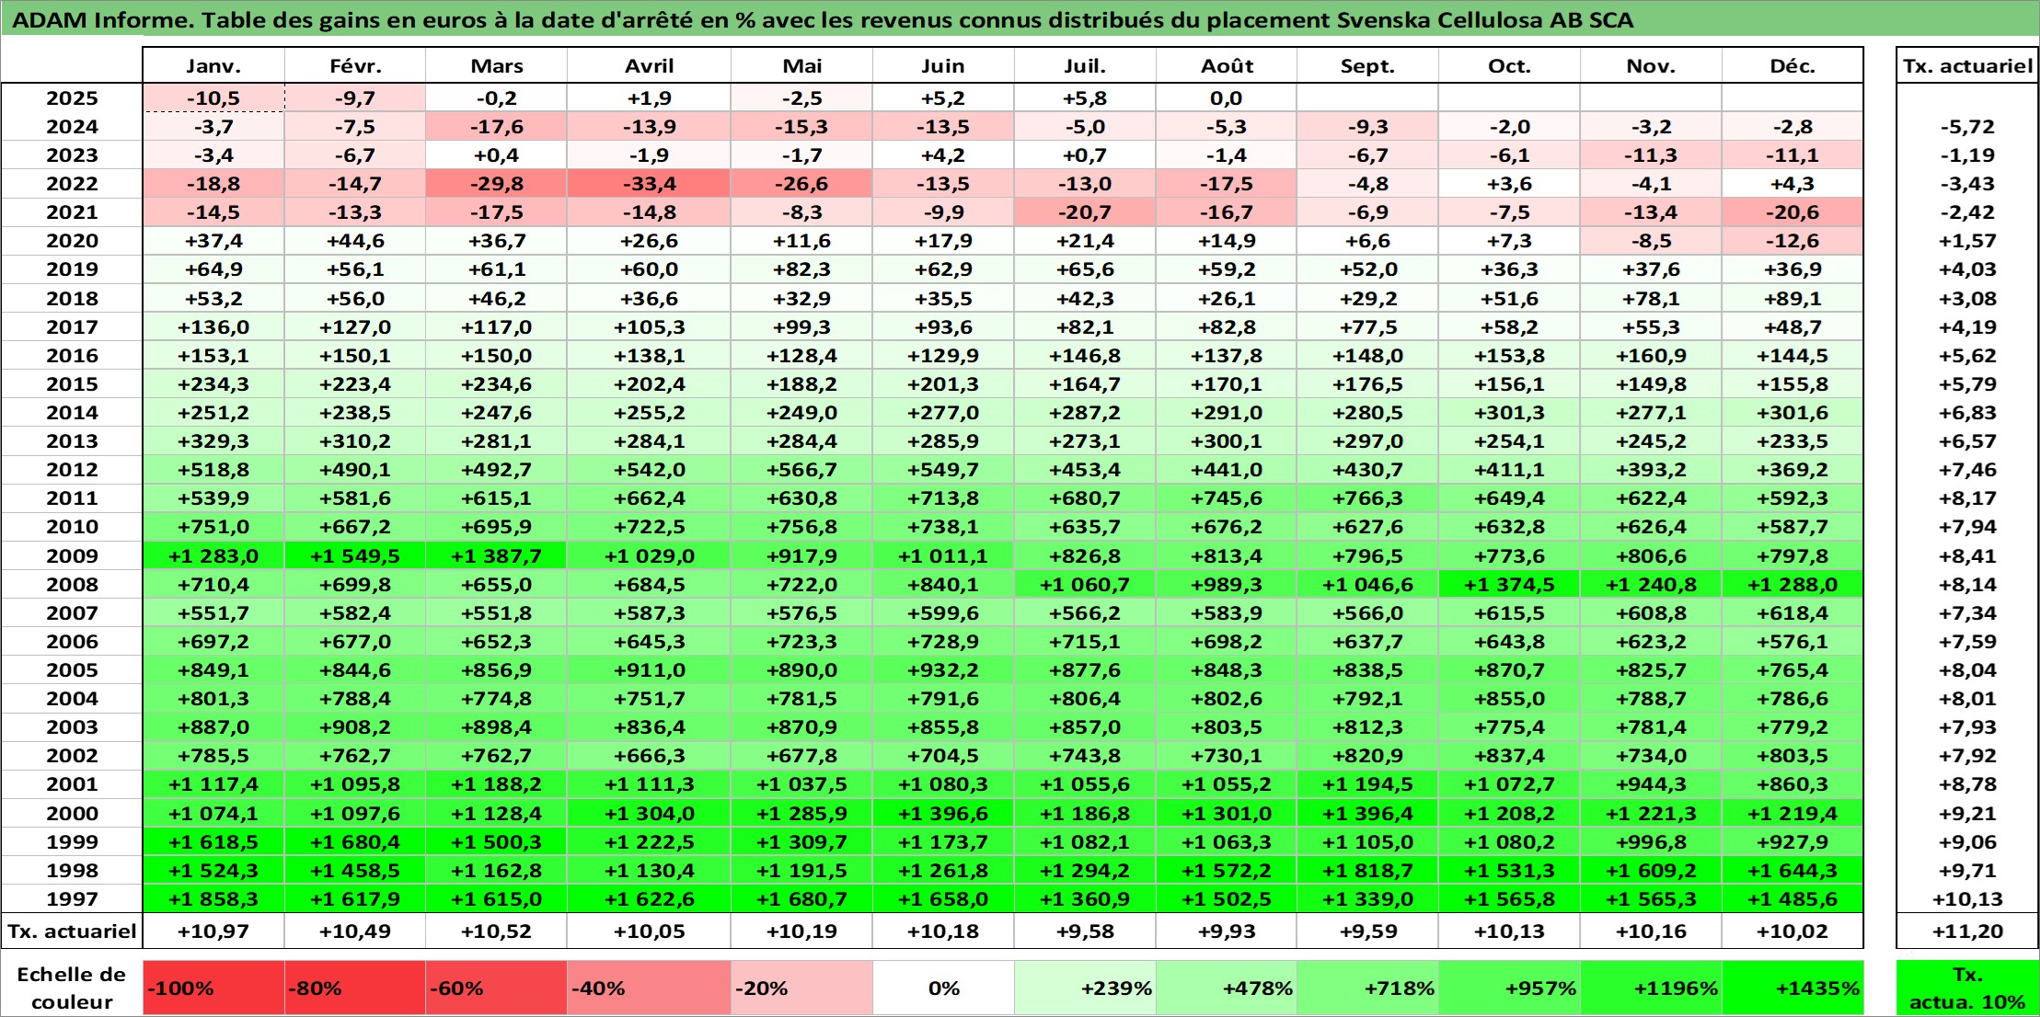2040x1017 pixels.
Task: Select the cell '-20,6' in December 2021
Action: click(1792, 212)
